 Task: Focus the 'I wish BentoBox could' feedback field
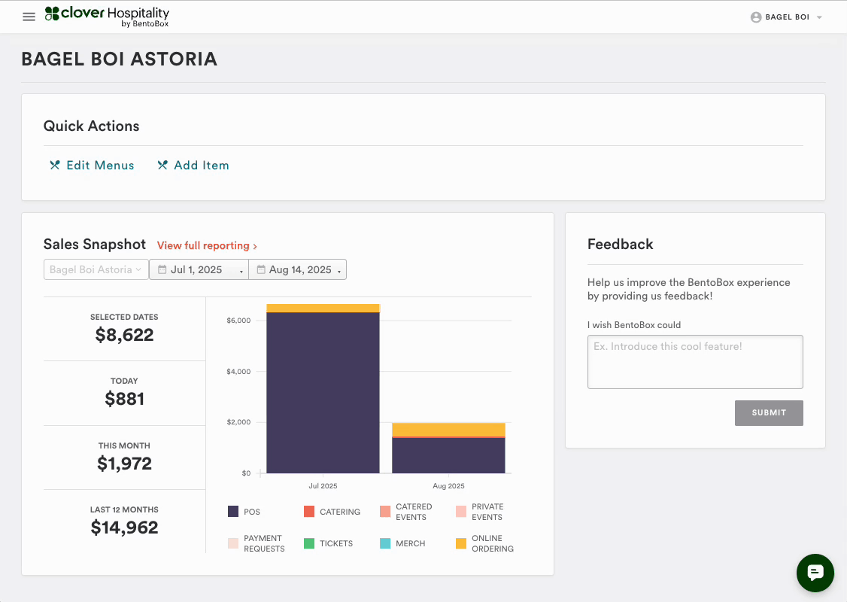pyautogui.click(x=694, y=361)
